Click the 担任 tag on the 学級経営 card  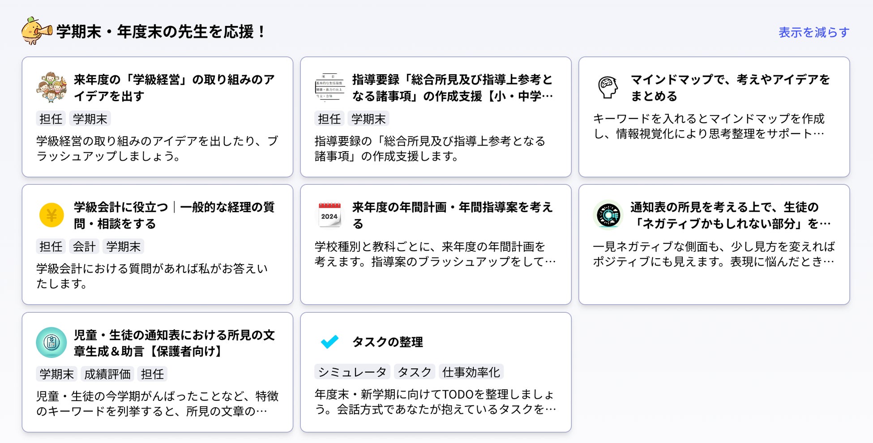[51, 119]
